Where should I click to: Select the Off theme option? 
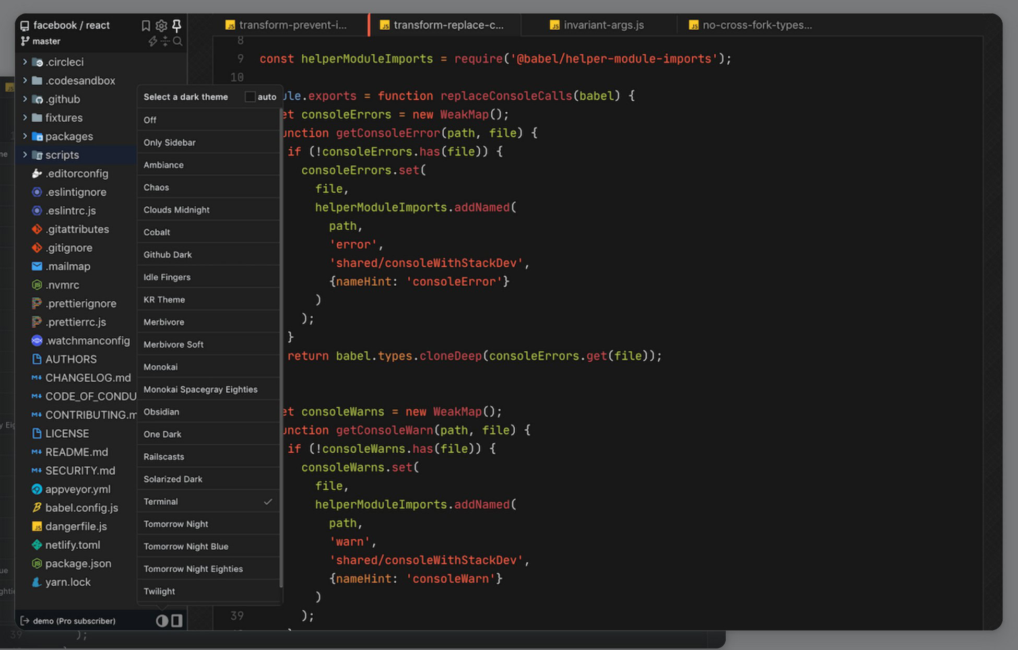coord(208,120)
